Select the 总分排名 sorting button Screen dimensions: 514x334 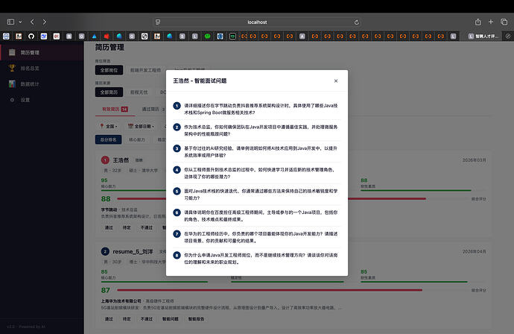coord(109,139)
